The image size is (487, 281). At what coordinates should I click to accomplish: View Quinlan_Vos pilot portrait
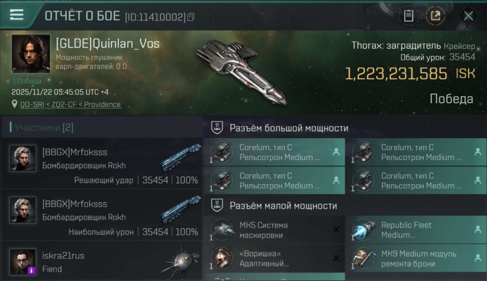click(x=31, y=54)
